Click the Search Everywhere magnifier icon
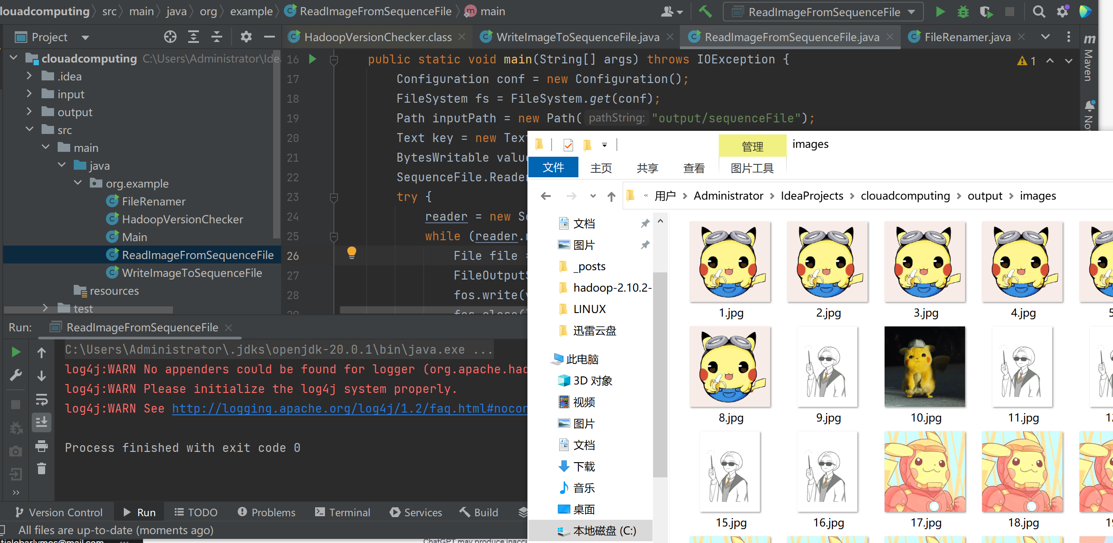The width and height of the screenshot is (1113, 543). click(1039, 12)
